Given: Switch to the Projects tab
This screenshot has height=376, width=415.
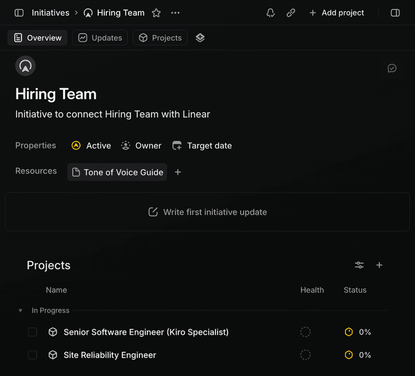Looking at the screenshot, I should click(160, 38).
